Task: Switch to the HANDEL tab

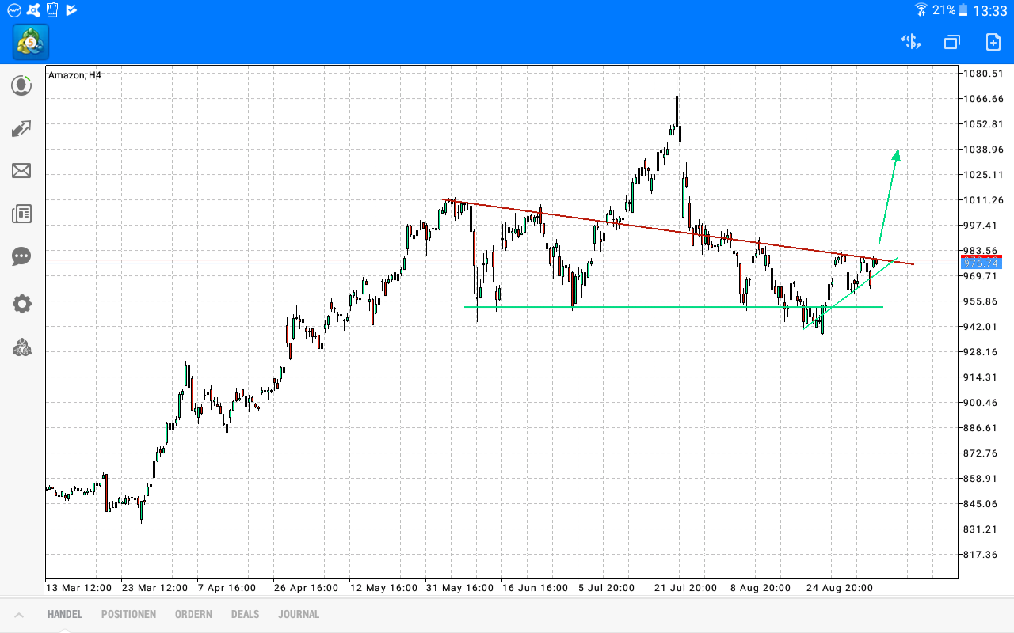Action: tap(64, 614)
